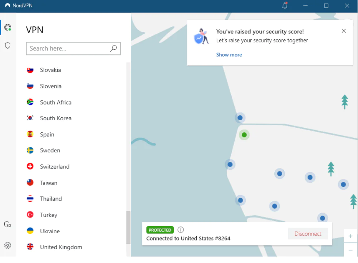Open Show more in the security score popup
Image resolution: width=358 pixels, height=263 pixels.
229,54
